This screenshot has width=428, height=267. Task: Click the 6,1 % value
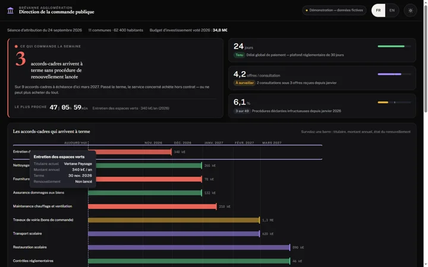[x=242, y=102]
